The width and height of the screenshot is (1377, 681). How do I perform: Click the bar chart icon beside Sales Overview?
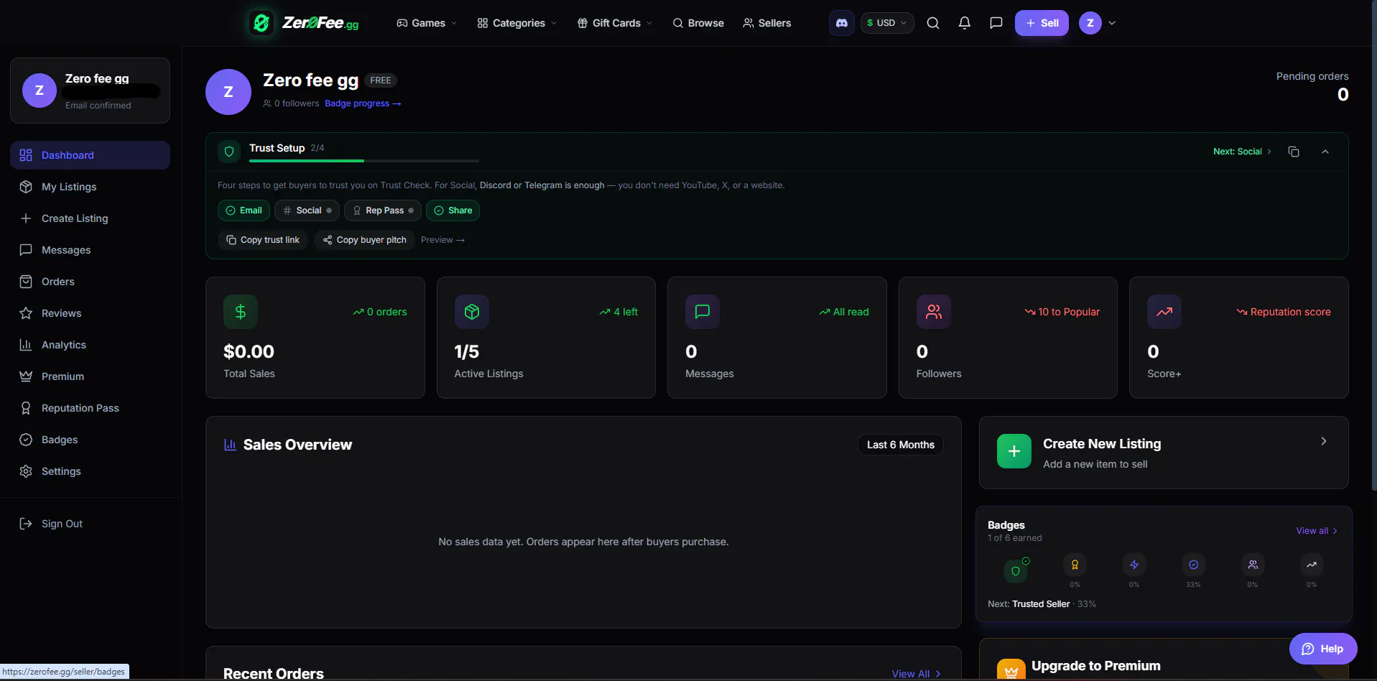pyautogui.click(x=231, y=445)
